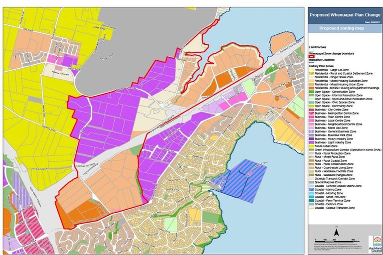Click the Residential - Single House Zone swatch
This screenshot has width=383, height=255.
pyautogui.click(x=311, y=76)
